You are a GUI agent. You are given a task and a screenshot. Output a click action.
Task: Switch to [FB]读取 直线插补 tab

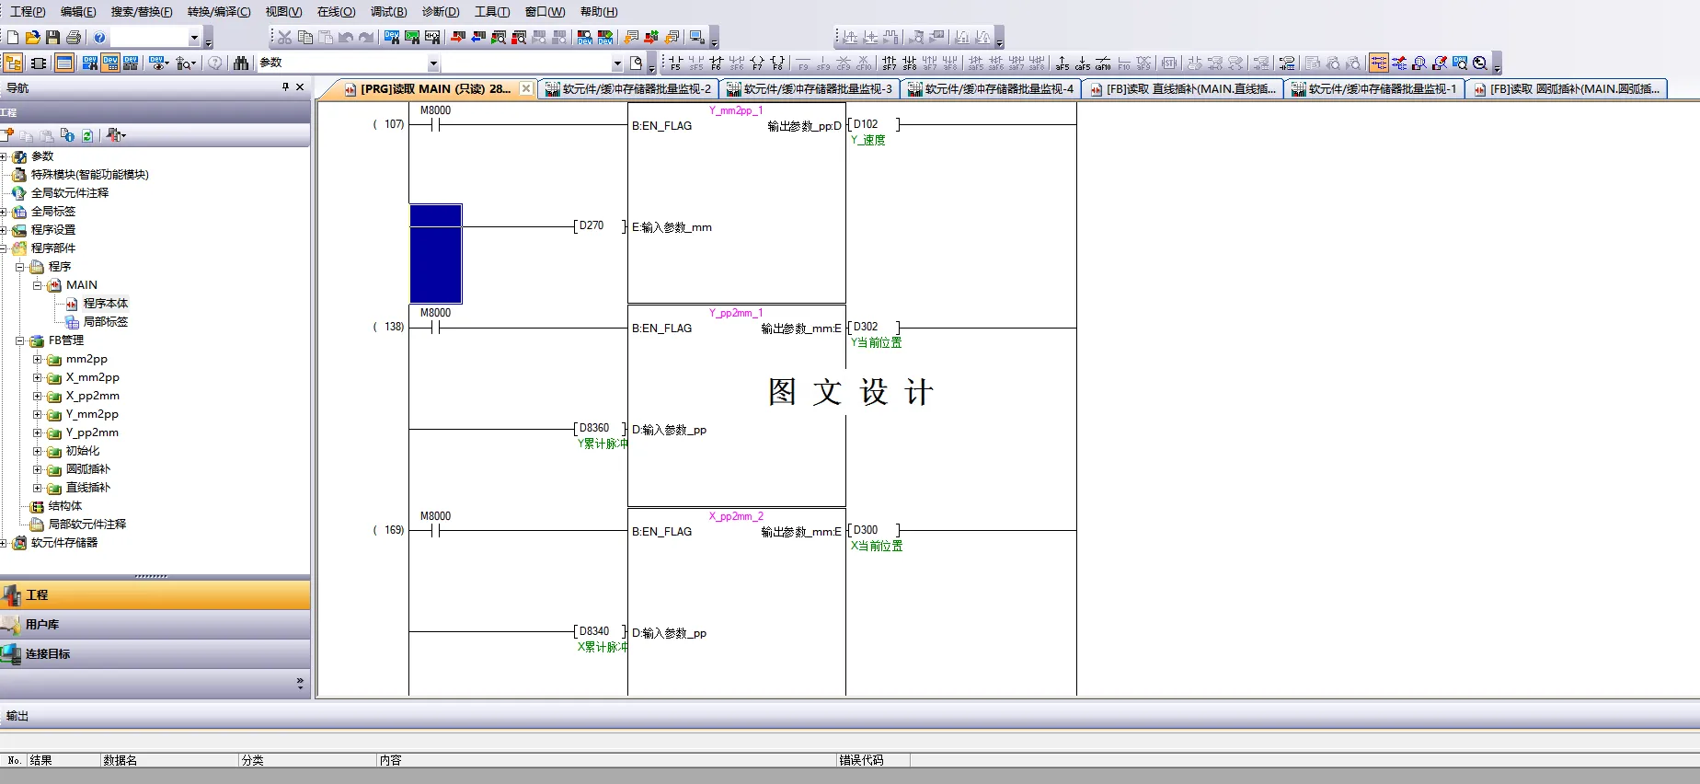pos(1183,89)
